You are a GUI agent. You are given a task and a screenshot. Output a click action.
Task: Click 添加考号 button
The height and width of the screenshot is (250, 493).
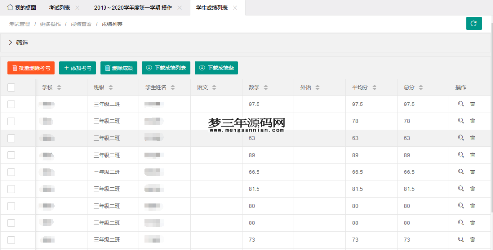click(x=78, y=67)
